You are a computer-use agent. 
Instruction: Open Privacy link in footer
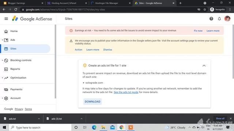click(19, 109)
